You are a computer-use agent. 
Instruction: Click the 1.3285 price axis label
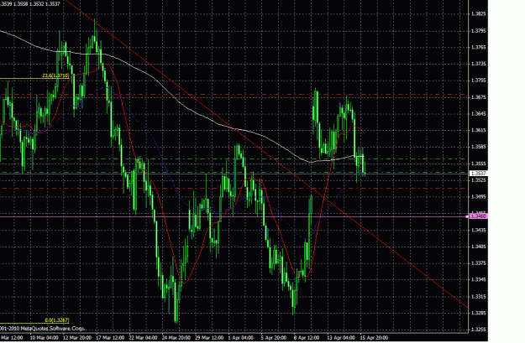point(478,314)
